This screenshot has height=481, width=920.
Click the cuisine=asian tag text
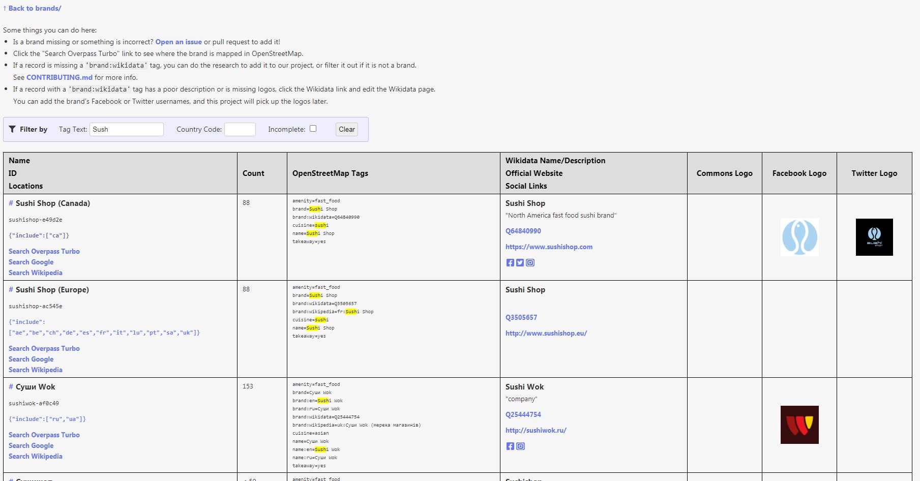pyautogui.click(x=311, y=433)
